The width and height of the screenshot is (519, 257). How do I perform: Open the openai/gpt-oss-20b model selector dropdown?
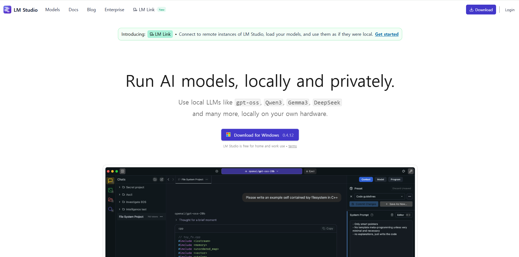[262, 171]
